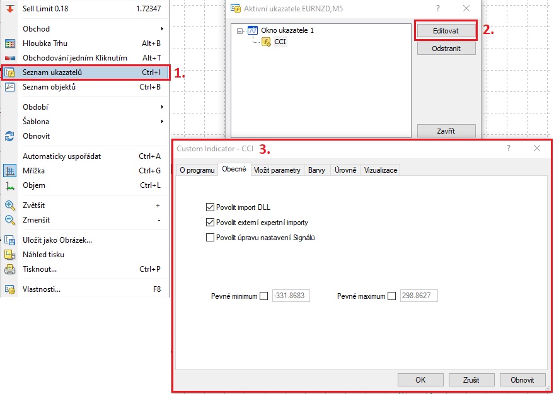Enable the Pevné maximum checkbox

coord(392,296)
